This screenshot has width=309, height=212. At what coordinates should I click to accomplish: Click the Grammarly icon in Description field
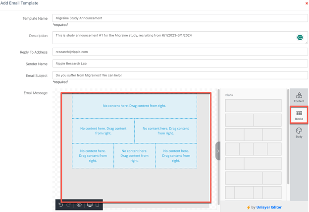(300, 37)
